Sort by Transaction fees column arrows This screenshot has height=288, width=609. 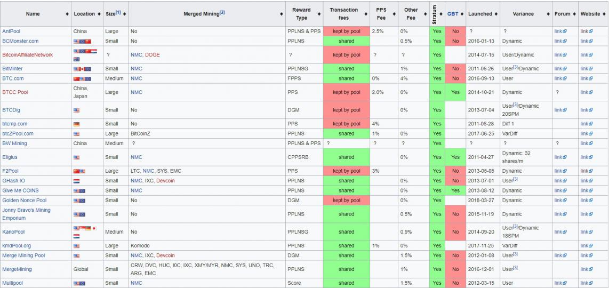[x=365, y=14]
